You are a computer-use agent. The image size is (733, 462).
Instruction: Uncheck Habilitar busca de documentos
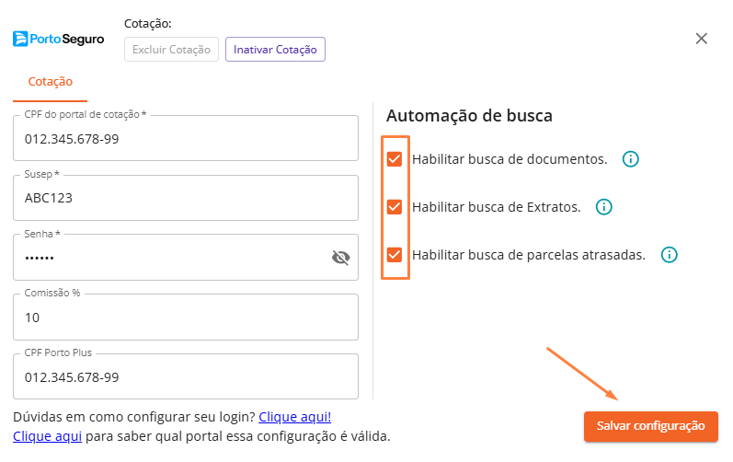395,159
